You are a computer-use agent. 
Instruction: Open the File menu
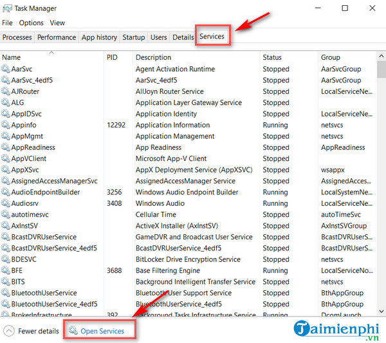pyautogui.click(x=7, y=23)
